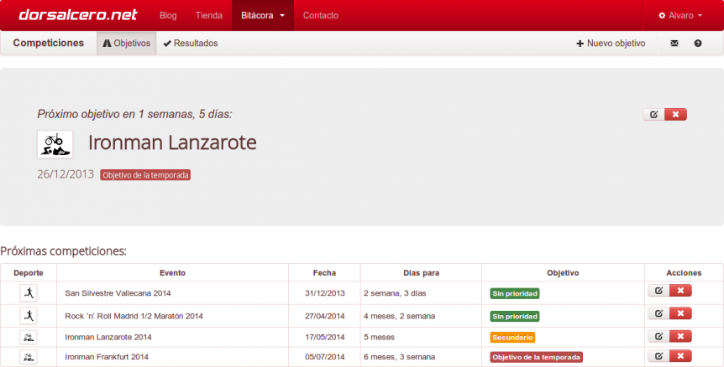Open the envelope messages icon
This screenshot has width=724, height=367.
point(674,44)
